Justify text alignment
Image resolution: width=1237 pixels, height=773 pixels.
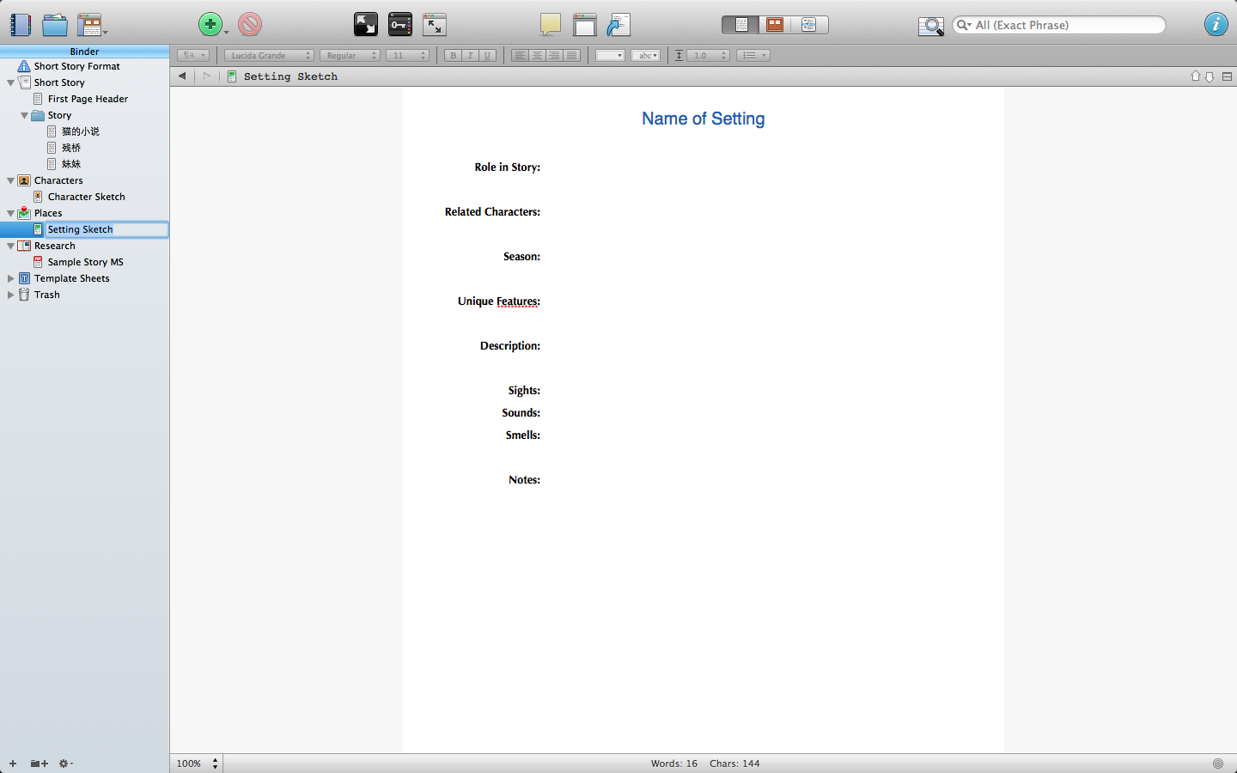click(572, 55)
